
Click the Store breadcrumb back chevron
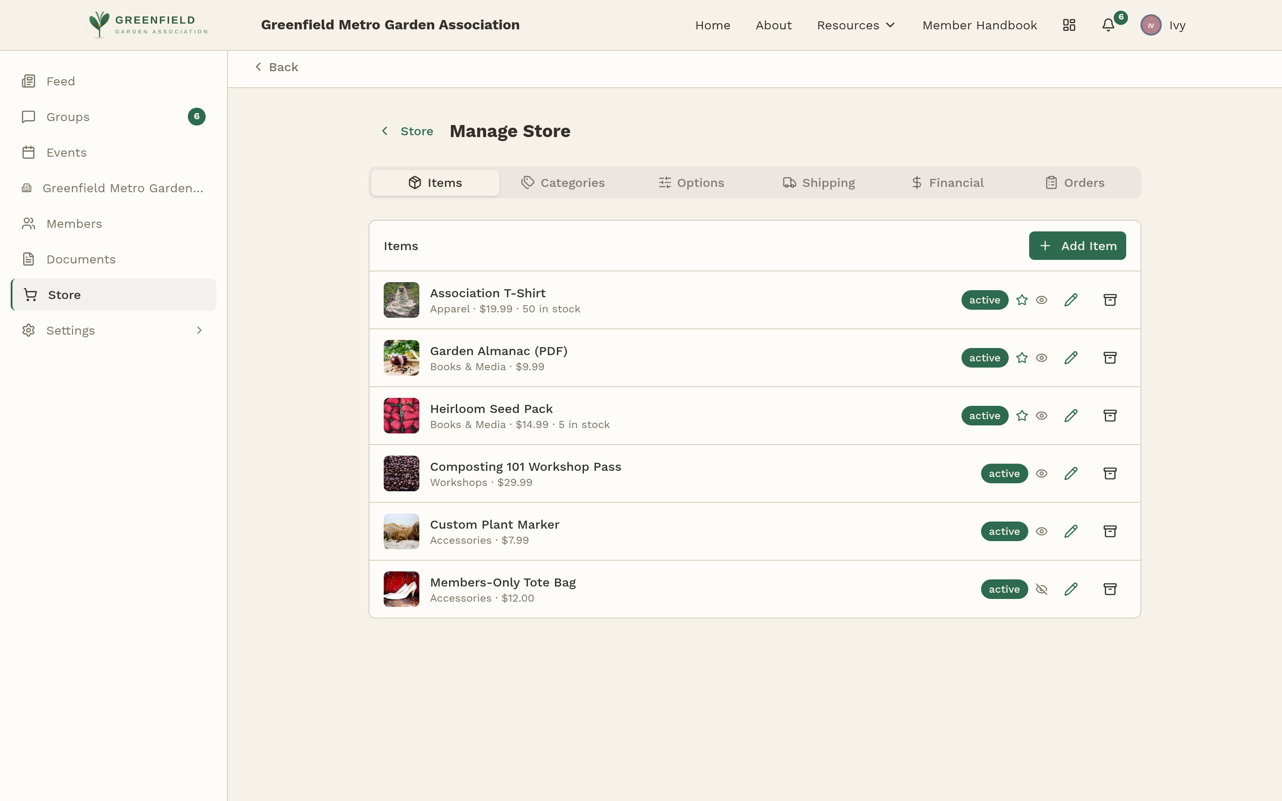click(x=385, y=131)
